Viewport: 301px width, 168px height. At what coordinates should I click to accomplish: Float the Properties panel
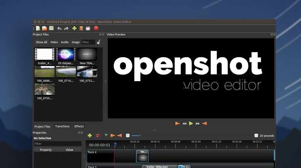tap(79, 133)
